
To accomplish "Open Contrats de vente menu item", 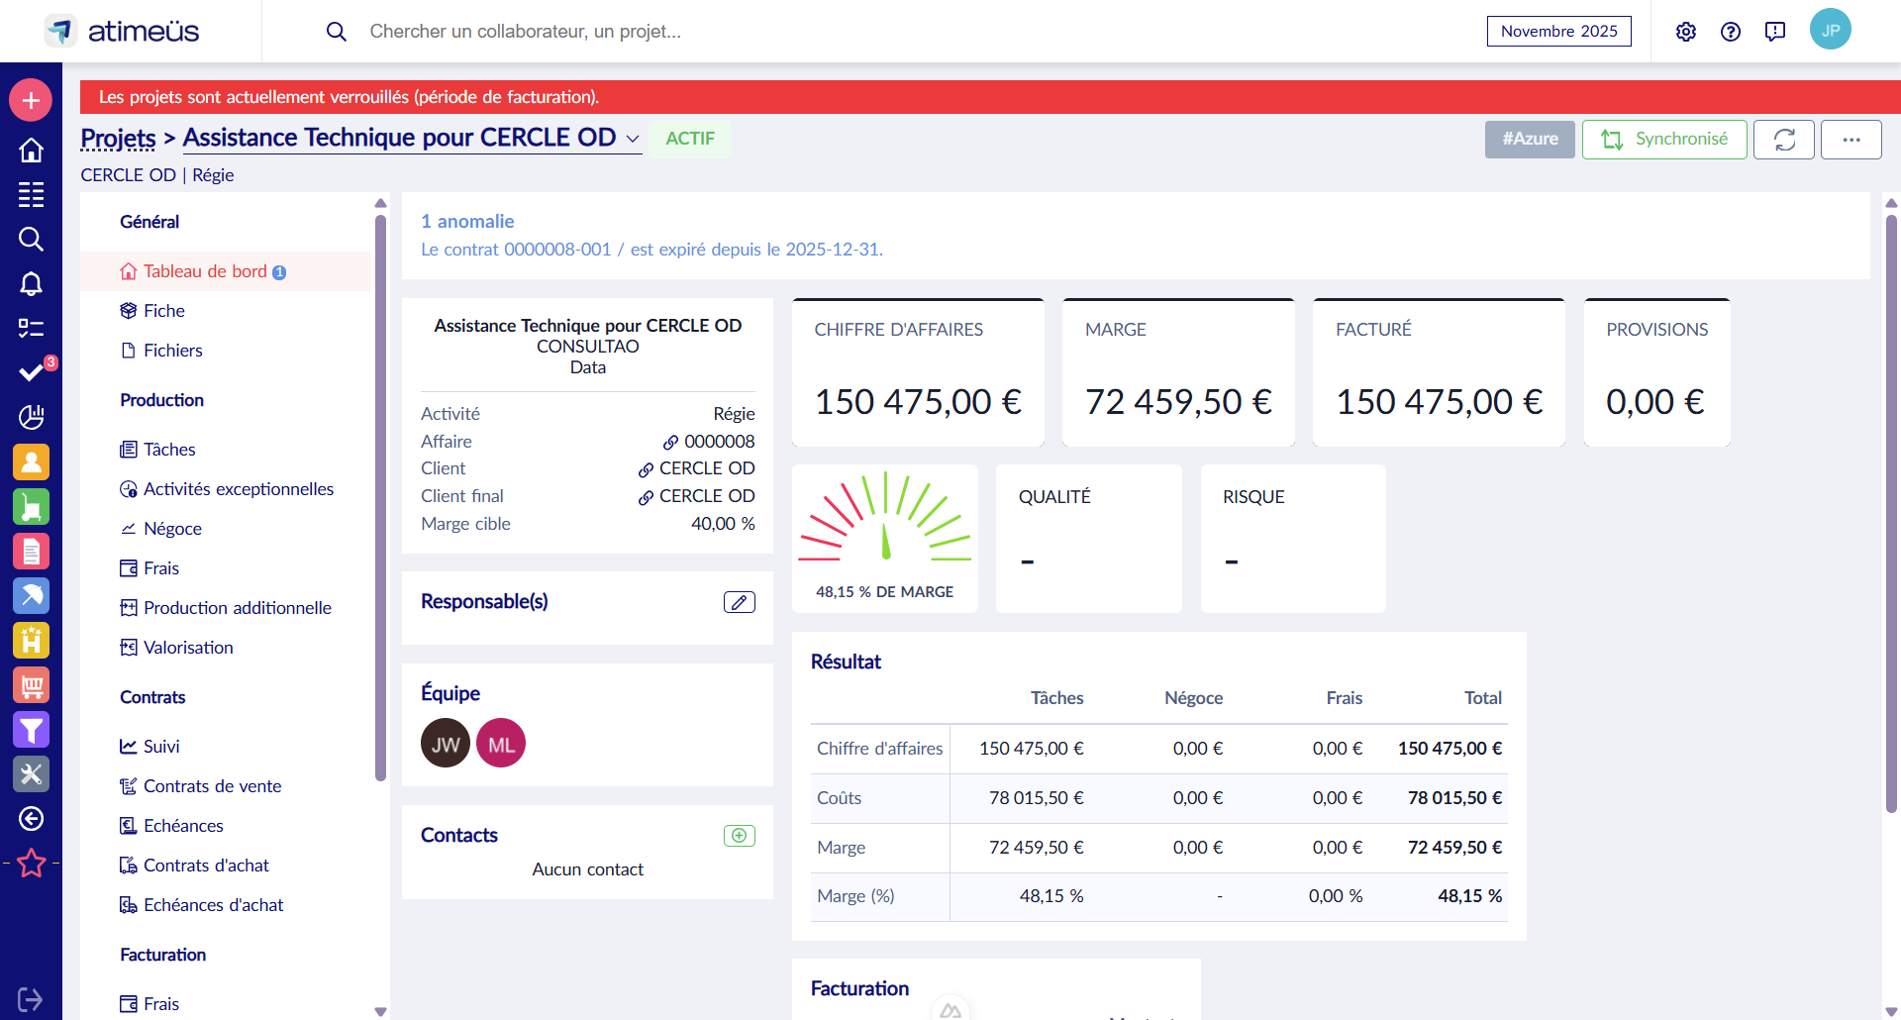I will tap(212, 786).
